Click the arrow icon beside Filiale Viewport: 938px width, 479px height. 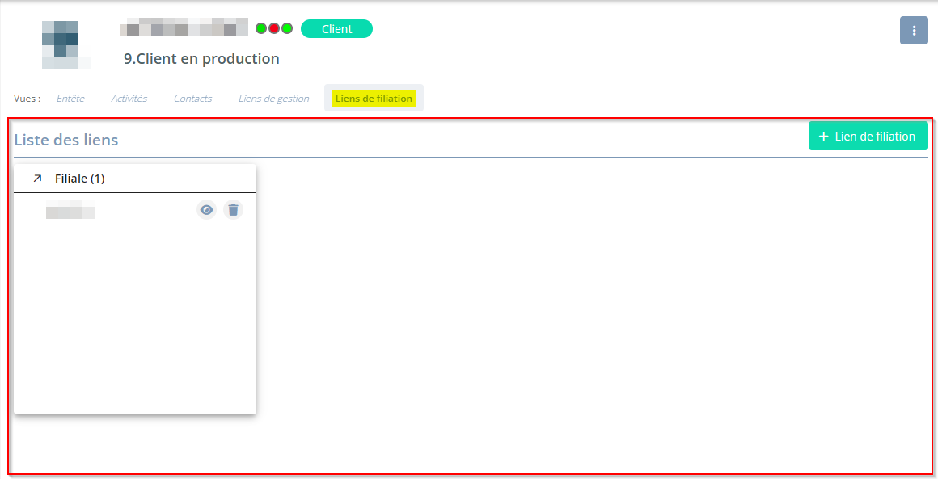click(37, 179)
